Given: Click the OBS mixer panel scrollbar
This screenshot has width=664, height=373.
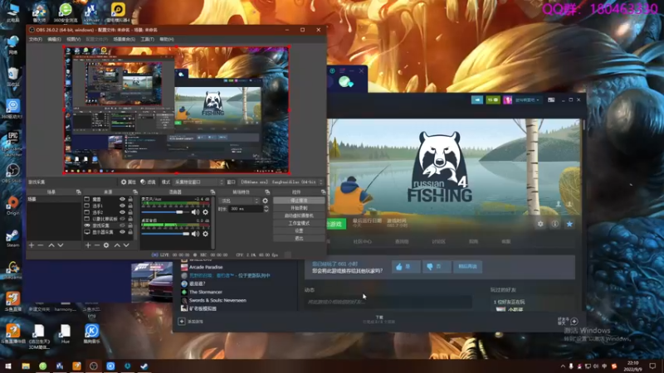Looking at the screenshot, I should (213, 222).
